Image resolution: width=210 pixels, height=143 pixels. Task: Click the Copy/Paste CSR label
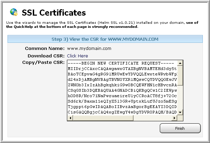pos(43,62)
